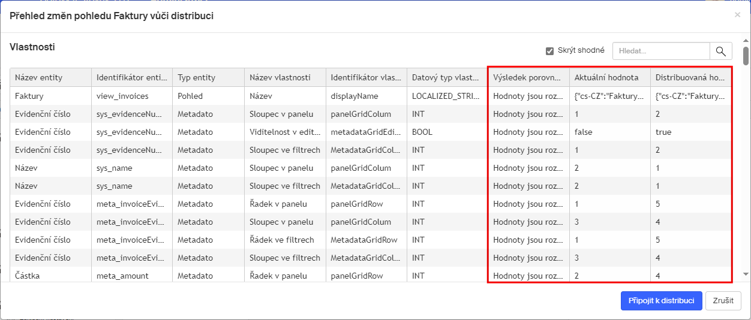Viewport: 751px width, 320px height.
Task: Click the false current value cell
Action: coord(610,132)
